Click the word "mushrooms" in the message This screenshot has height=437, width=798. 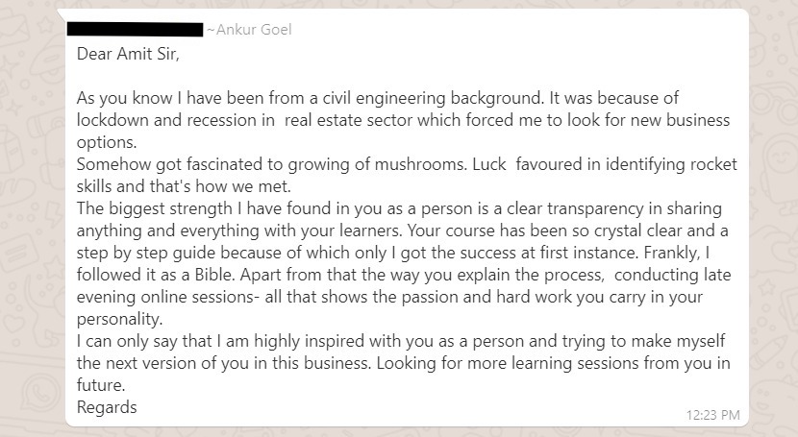[x=420, y=164]
